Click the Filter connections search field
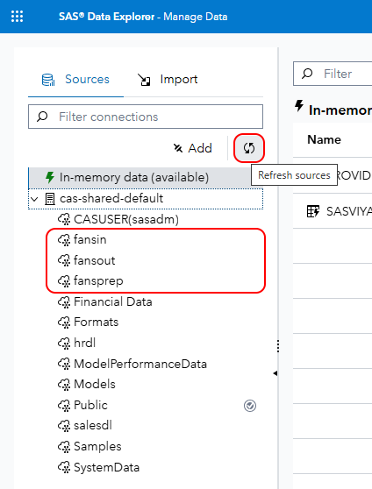Image resolution: width=372 pixels, height=489 pixels. [x=146, y=117]
